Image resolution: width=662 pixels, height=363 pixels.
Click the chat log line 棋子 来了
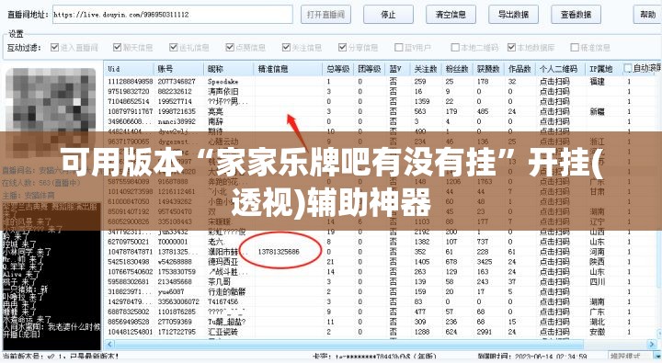click(x=19, y=282)
